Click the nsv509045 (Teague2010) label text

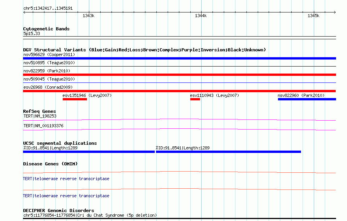tap(49, 79)
